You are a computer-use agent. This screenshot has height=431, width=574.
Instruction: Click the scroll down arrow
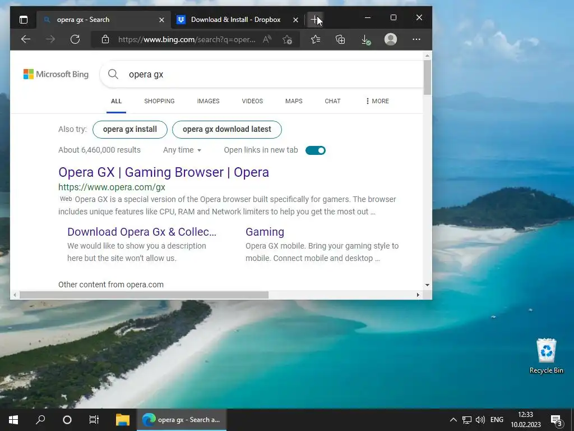click(427, 285)
